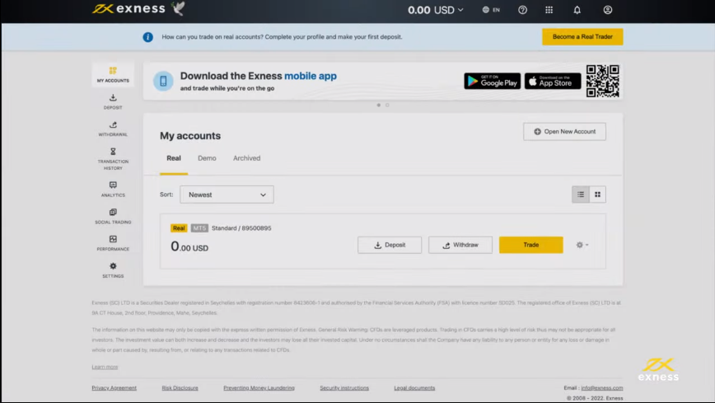Open Risk Disclosure footer link
This screenshot has width=715, height=403.
180,388
